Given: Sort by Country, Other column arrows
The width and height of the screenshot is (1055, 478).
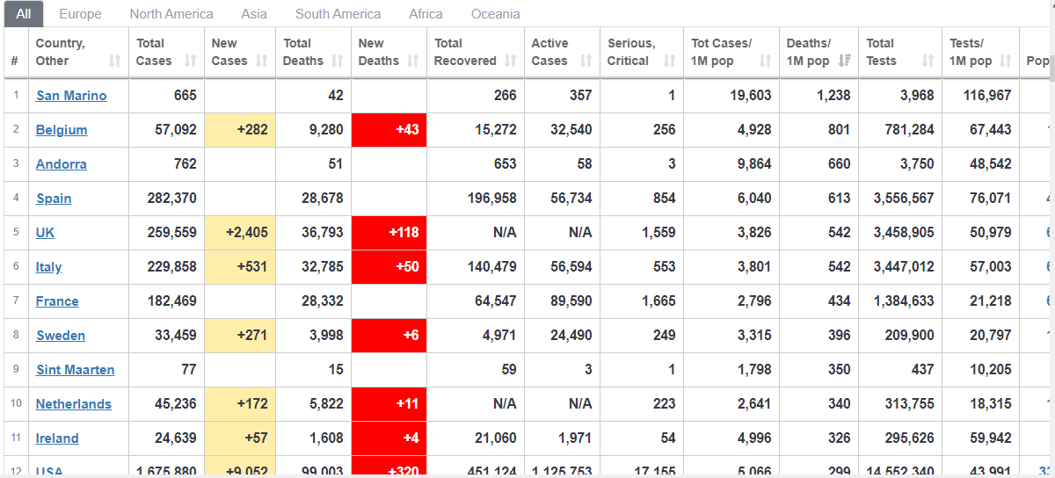Looking at the screenshot, I should point(115,61).
